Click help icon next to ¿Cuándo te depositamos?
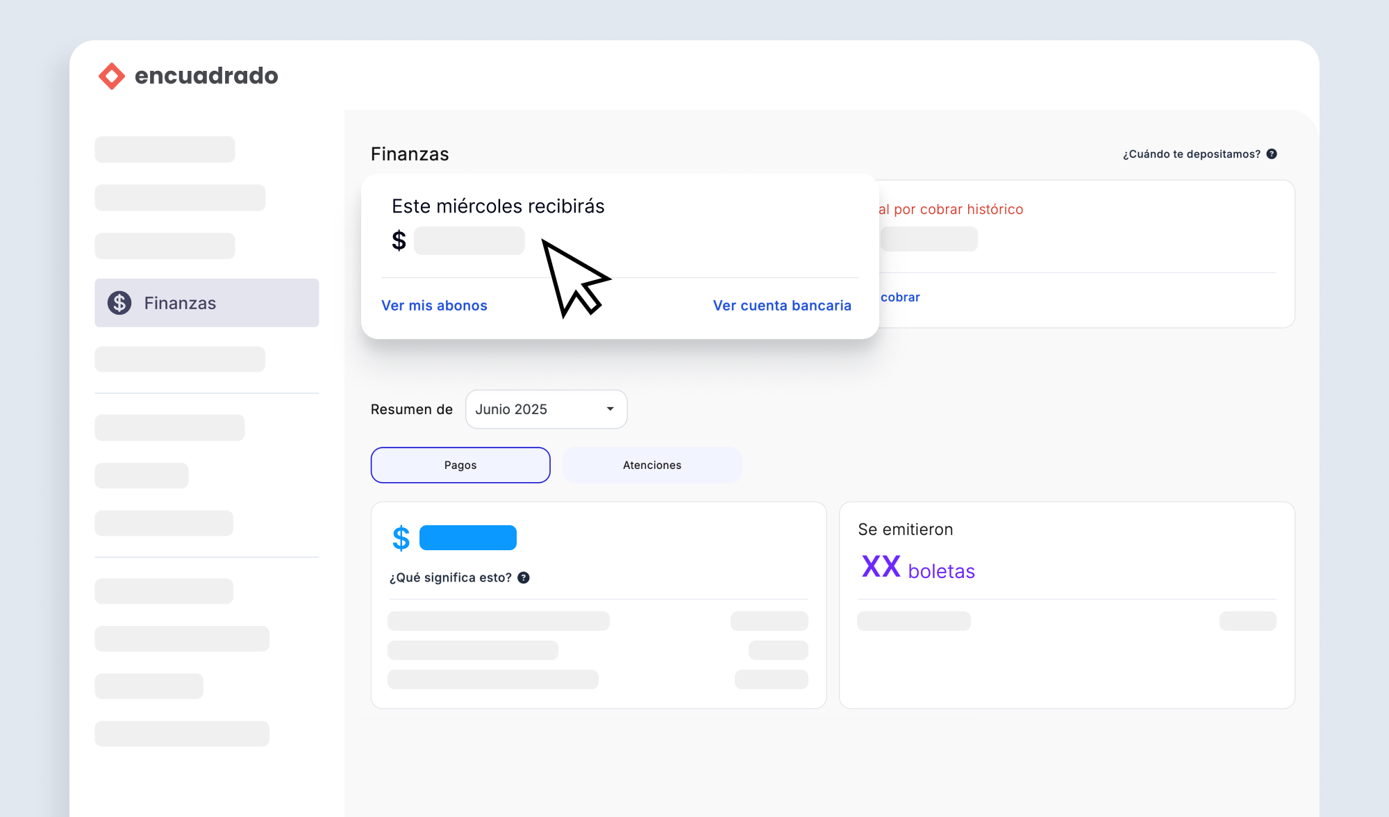 coord(1272,154)
